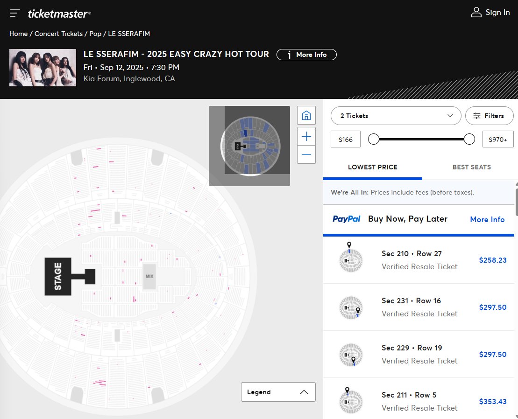
Task: Click the ticketmaster logo
Action: coord(59,14)
